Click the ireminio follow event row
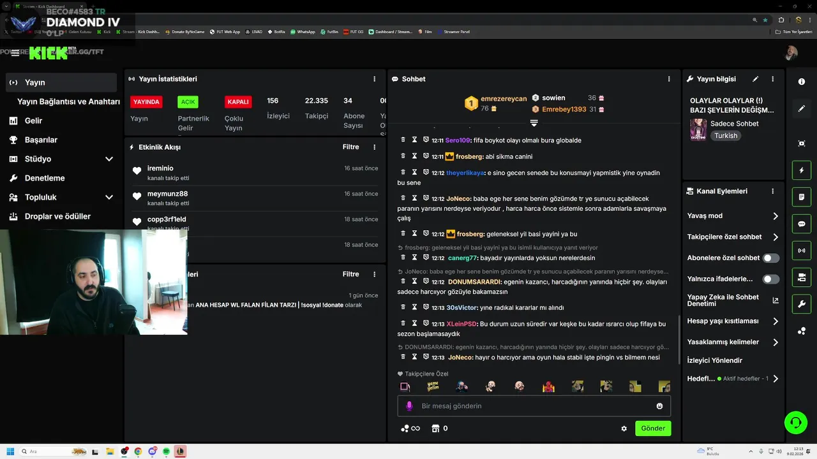817x459 pixels. click(255, 173)
